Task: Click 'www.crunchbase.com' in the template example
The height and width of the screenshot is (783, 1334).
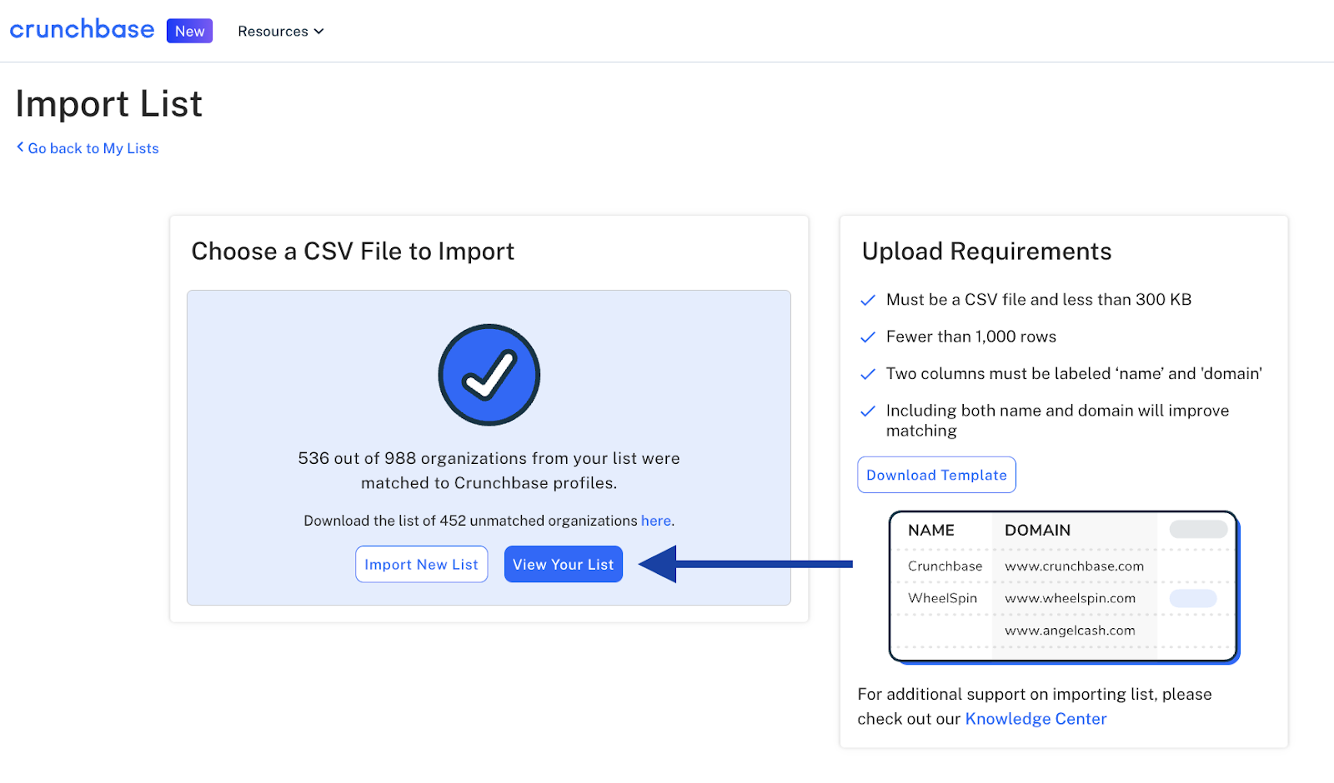Action: [1074, 566]
